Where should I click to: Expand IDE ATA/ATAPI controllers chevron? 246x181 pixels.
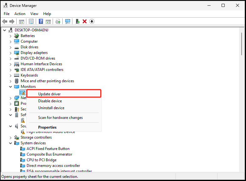pos(11,70)
